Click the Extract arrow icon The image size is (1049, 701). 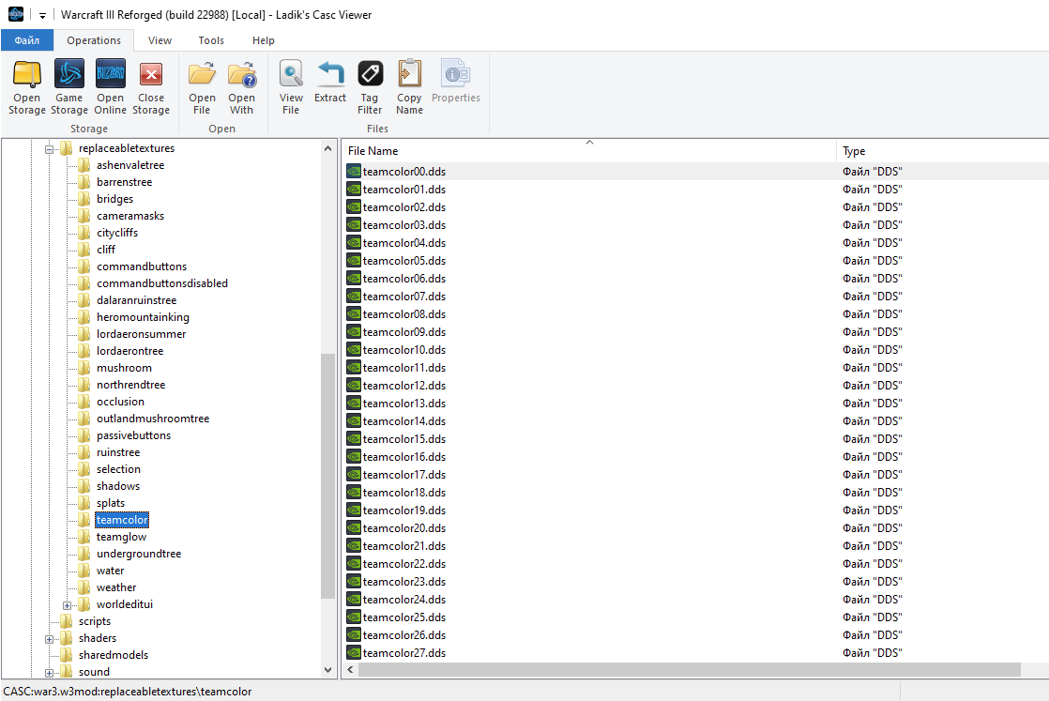(x=330, y=73)
